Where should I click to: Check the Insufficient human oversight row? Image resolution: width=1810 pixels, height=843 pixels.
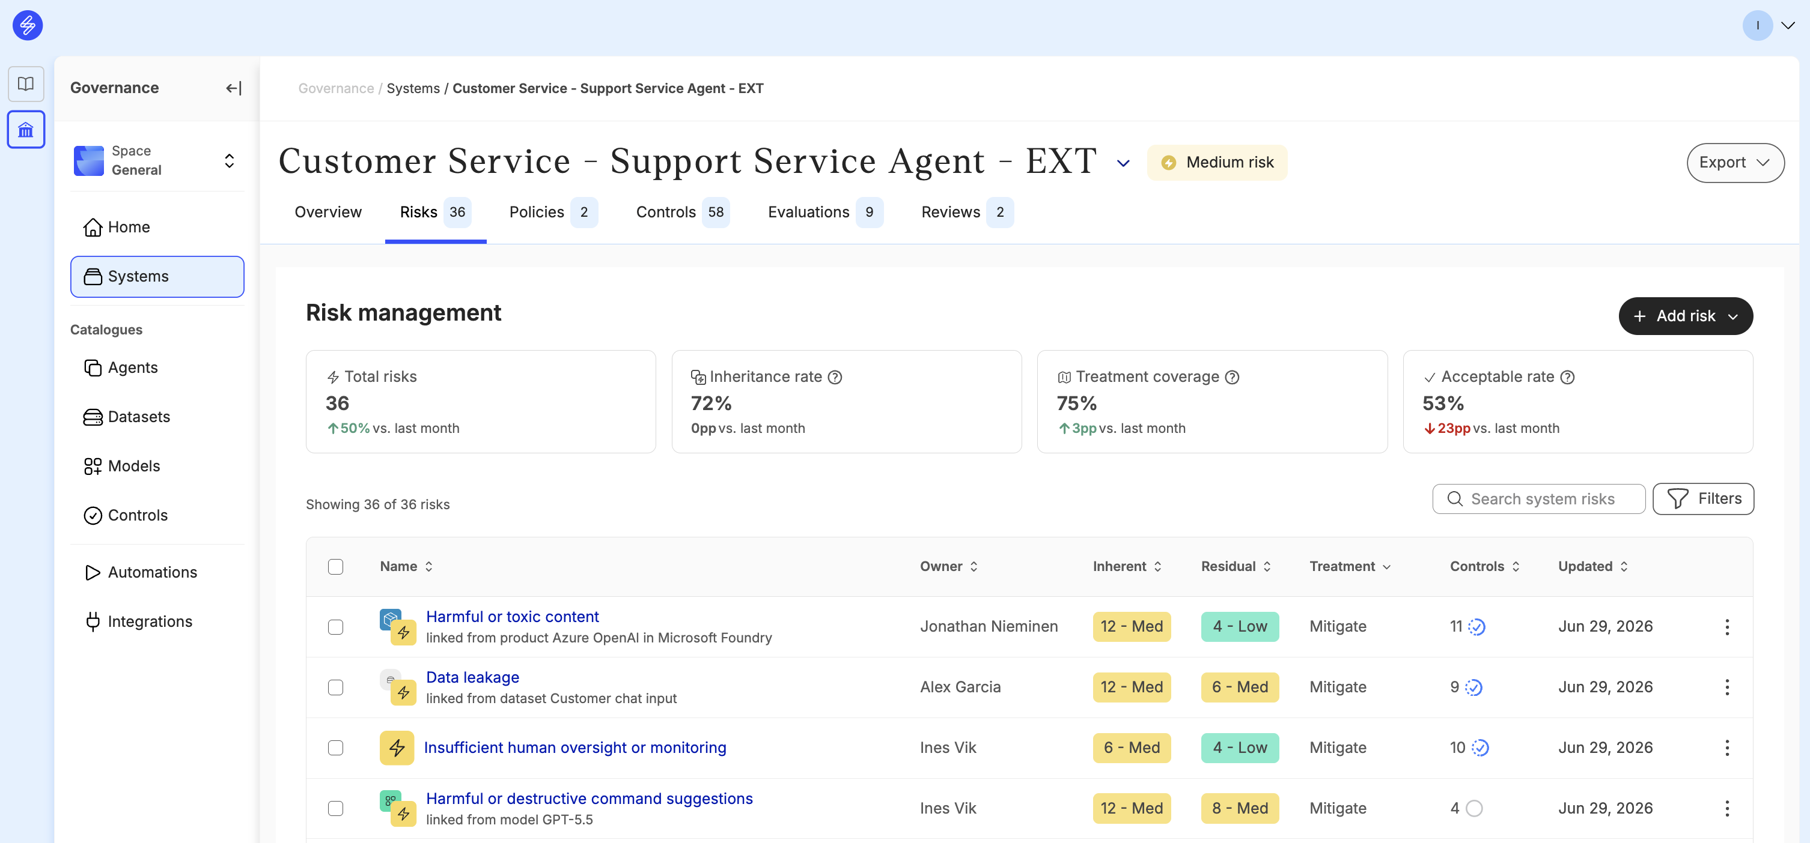click(335, 748)
